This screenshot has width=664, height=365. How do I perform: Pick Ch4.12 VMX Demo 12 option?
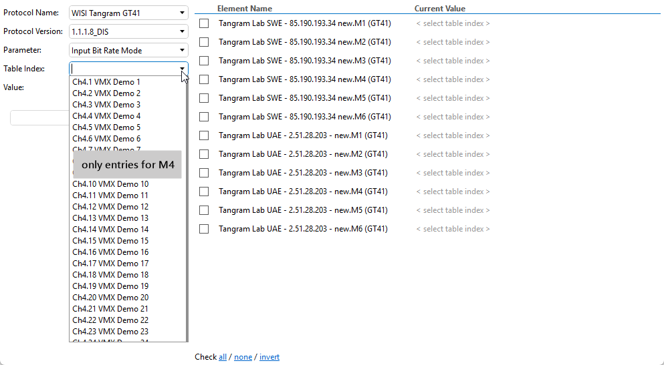coord(110,207)
